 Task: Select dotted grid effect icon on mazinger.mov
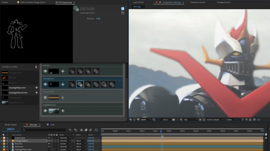click(x=112, y=84)
